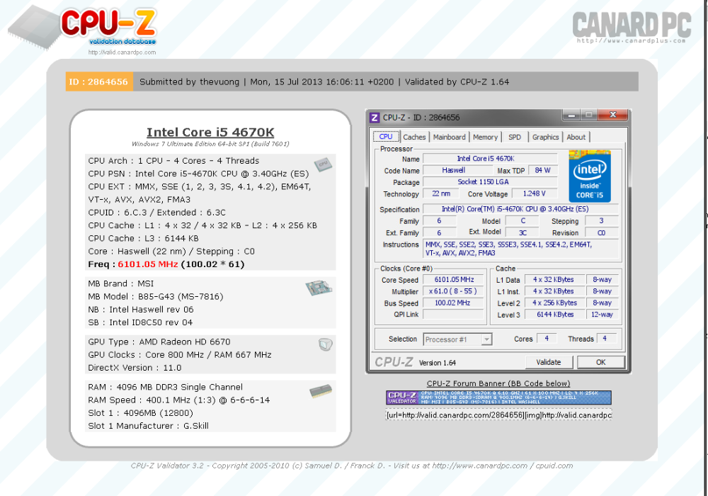Viewport: 708px width, 496px height.
Task: Open the About tab
Action: pos(576,137)
